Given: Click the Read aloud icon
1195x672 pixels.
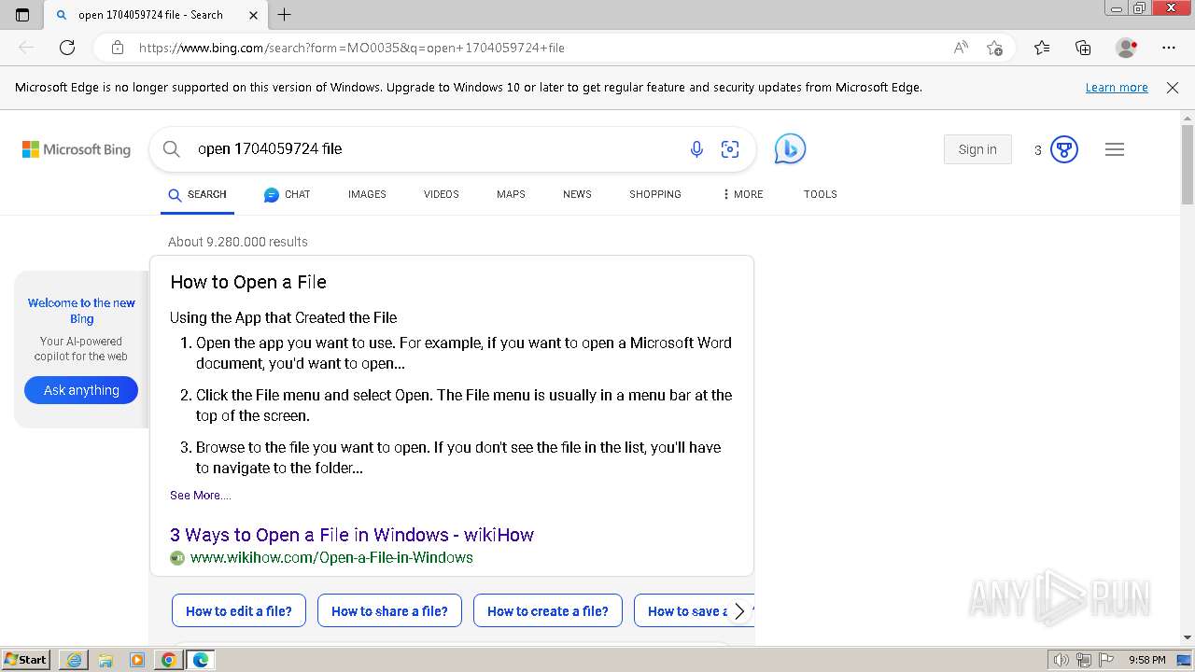Looking at the screenshot, I should pos(961,48).
